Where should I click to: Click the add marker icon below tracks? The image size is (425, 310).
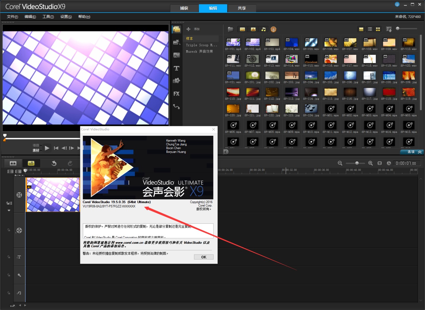point(12,306)
